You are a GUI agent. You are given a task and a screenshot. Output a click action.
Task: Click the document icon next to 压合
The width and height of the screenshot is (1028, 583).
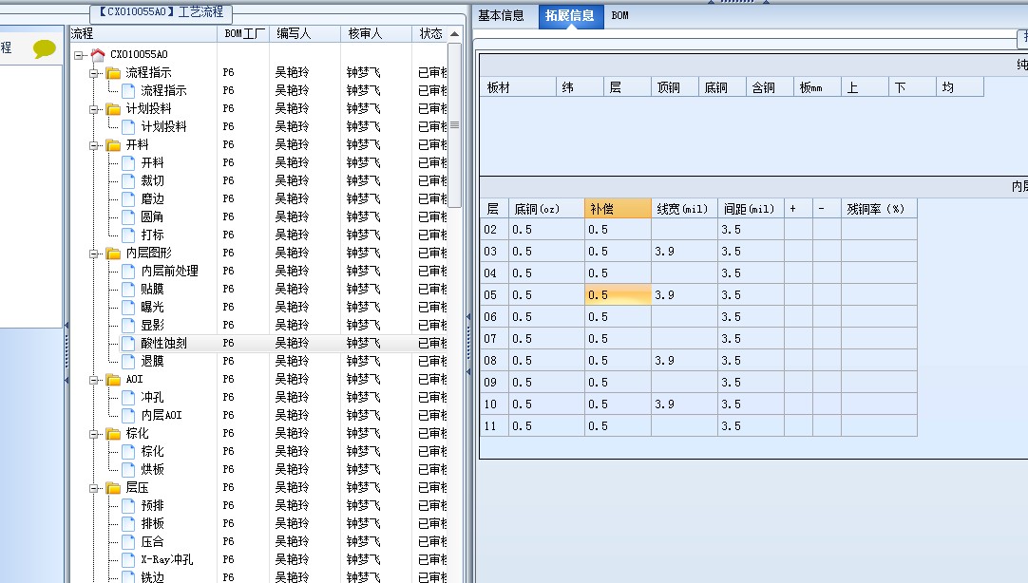click(128, 542)
